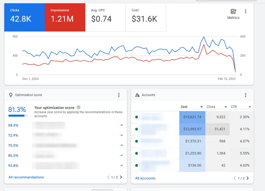Image resolution: width=265 pixels, height=191 pixels.
Task: Click the green status dot in the $1,253.80 row
Action: (x=137, y=154)
